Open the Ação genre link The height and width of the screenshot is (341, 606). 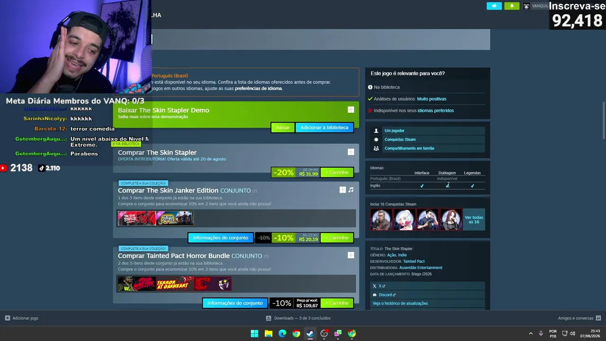(392, 255)
